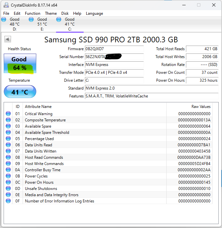The image size is (222, 228).
Task: Open the Theme menu
Action: click(x=51, y=13)
